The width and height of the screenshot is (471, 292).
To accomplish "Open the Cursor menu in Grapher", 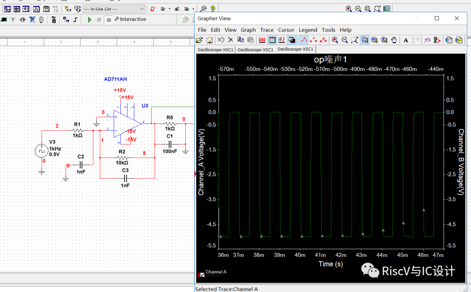I will tap(286, 30).
